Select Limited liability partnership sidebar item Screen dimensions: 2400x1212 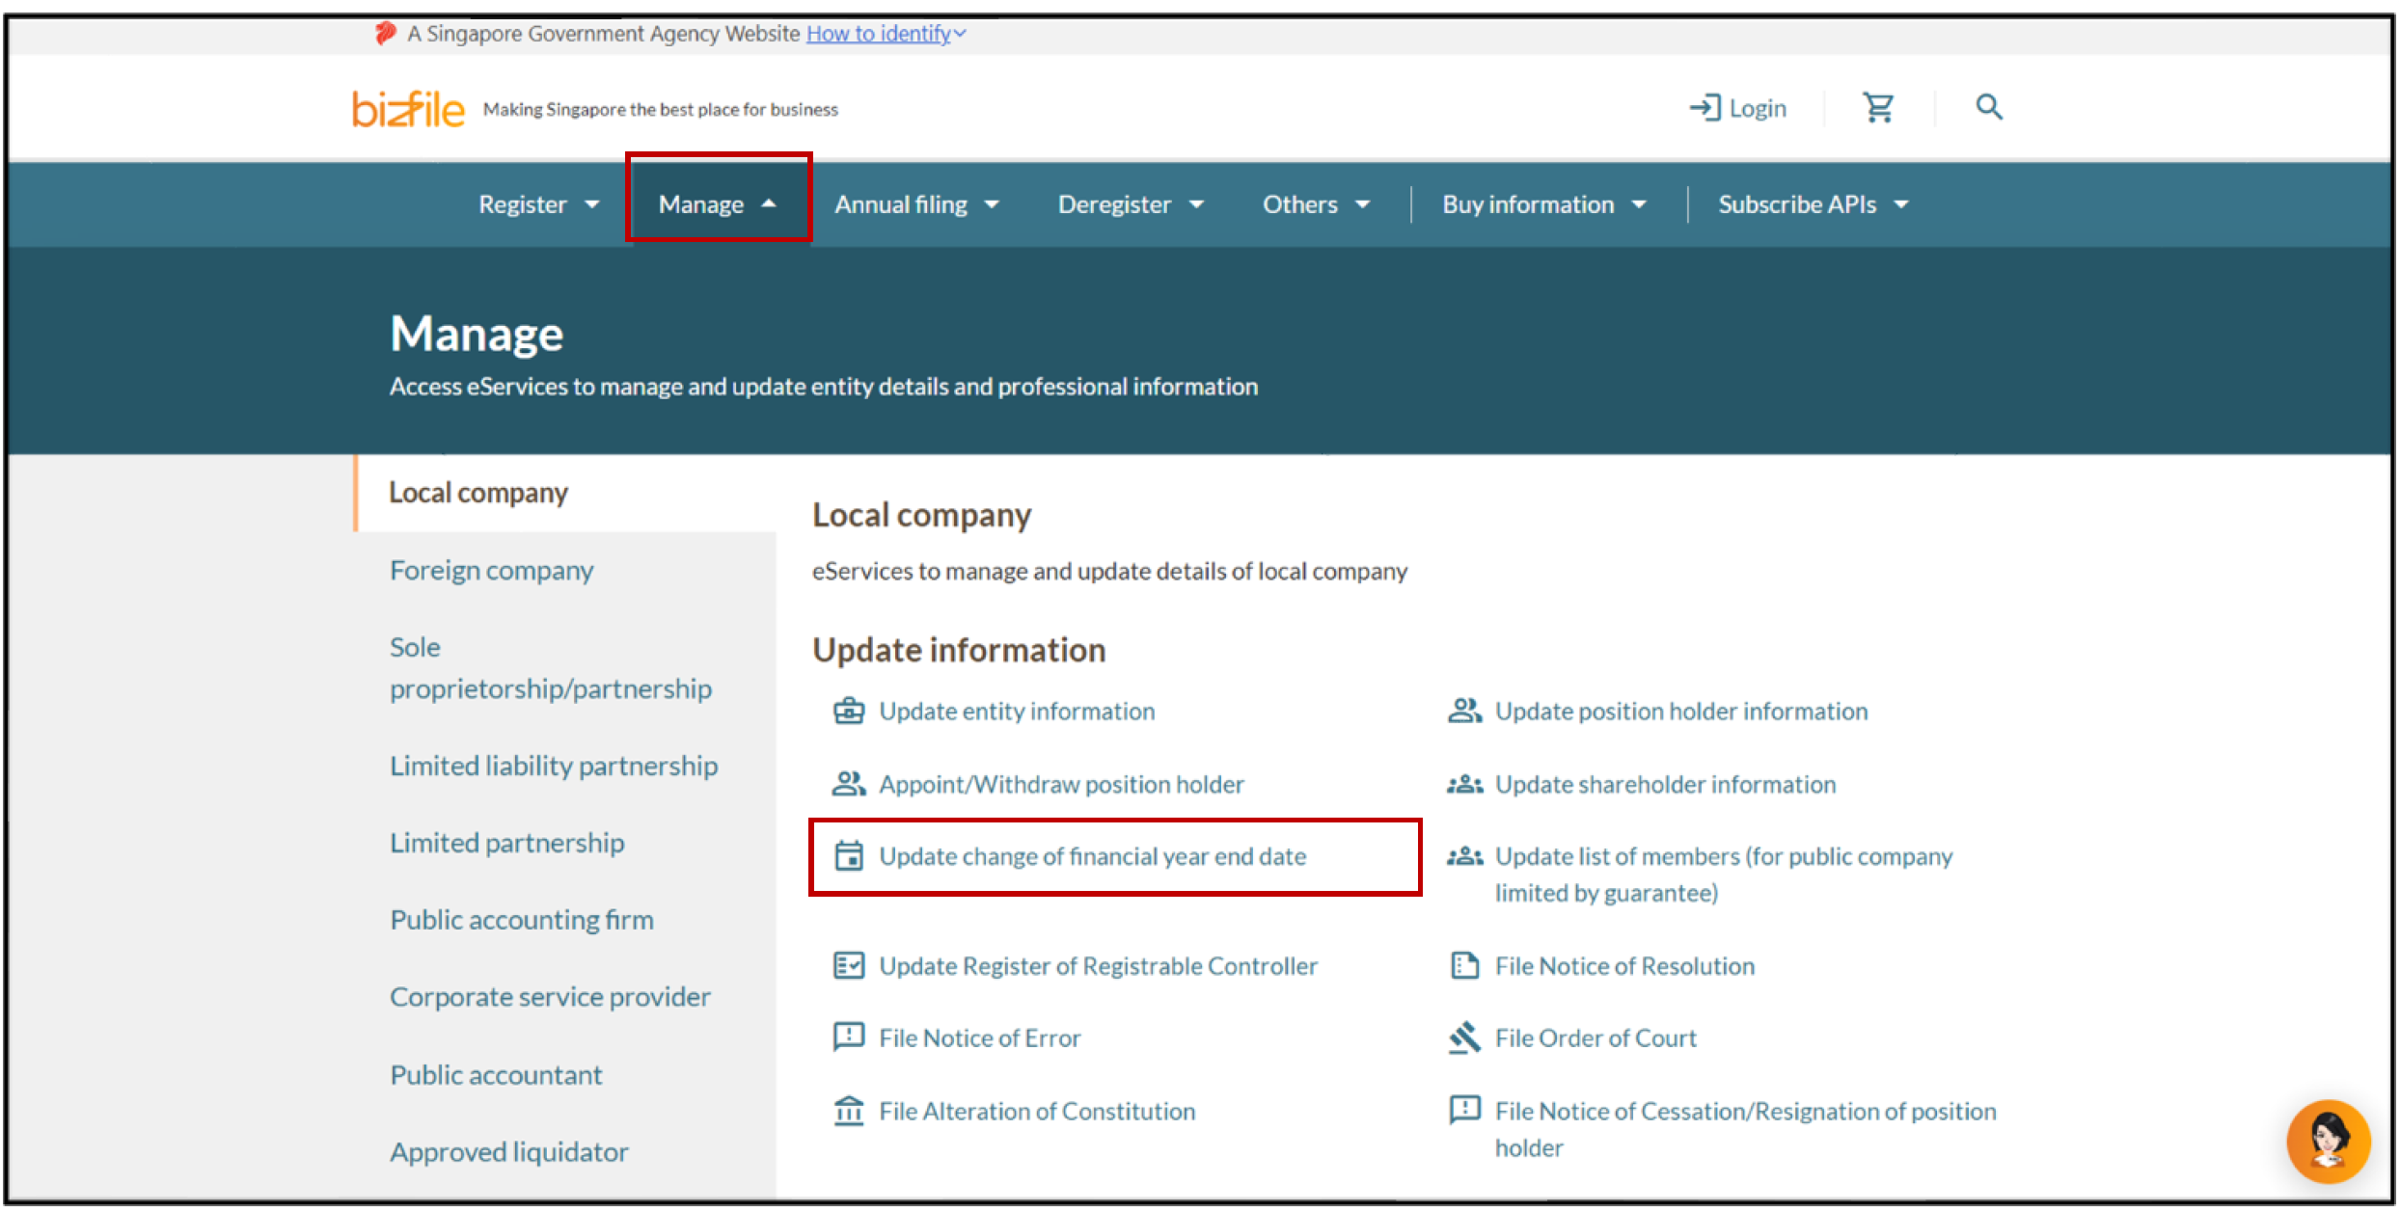click(x=553, y=766)
